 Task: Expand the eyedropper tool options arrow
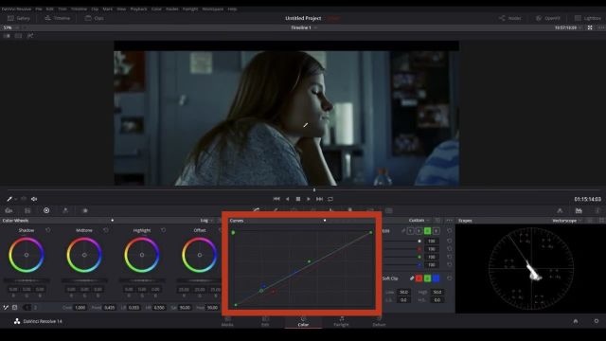click(x=16, y=199)
